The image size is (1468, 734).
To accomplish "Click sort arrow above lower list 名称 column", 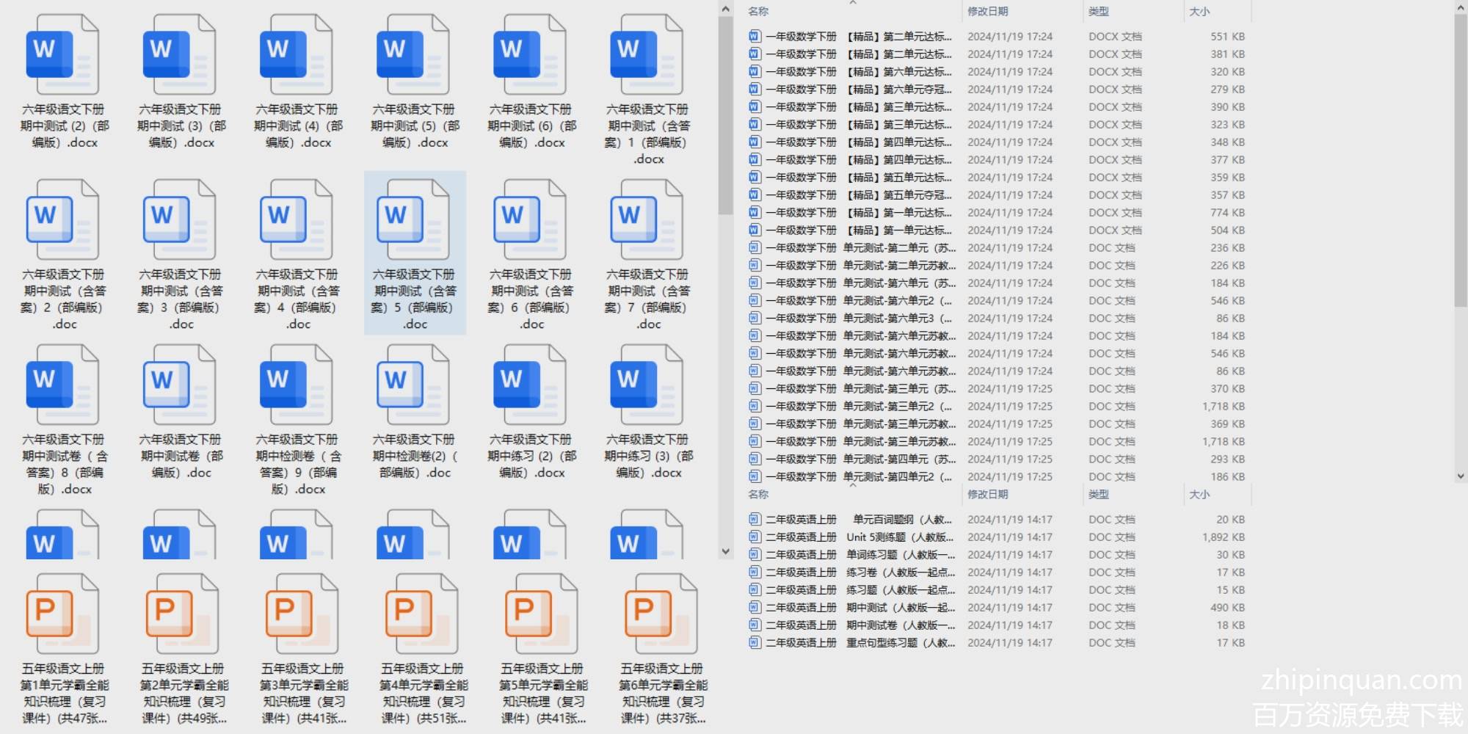I will pyautogui.click(x=853, y=485).
